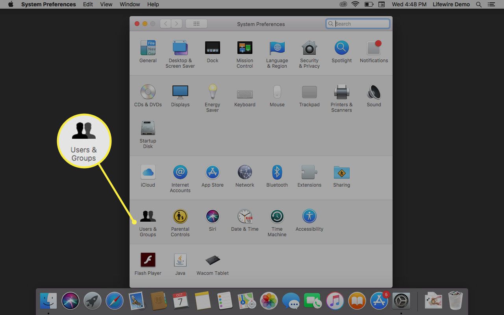Image resolution: width=504 pixels, height=315 pixels.
Task: Open iCloud preferences
Action: (x=148, y=176)
